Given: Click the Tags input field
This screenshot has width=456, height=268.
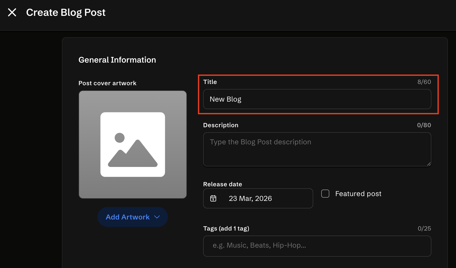Looking at the screenshot, I should click(317, 246).
